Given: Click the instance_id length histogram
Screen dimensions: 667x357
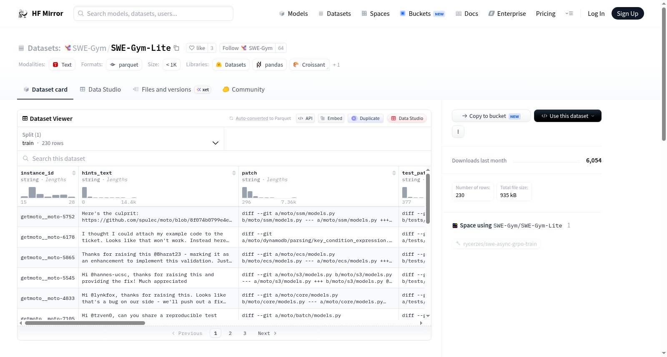Looking at the screenshot, I should point(48,192).
